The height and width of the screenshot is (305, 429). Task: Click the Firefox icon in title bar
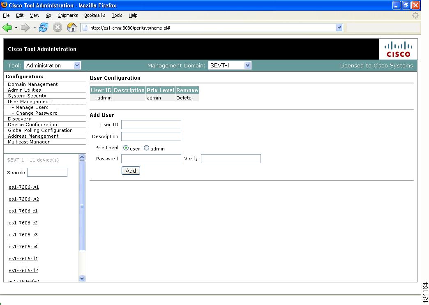[4, 5]
